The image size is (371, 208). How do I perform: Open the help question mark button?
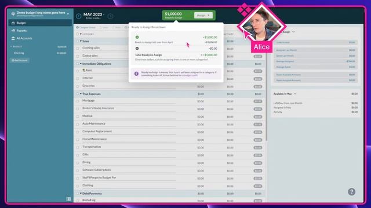(x=352, y=192)
